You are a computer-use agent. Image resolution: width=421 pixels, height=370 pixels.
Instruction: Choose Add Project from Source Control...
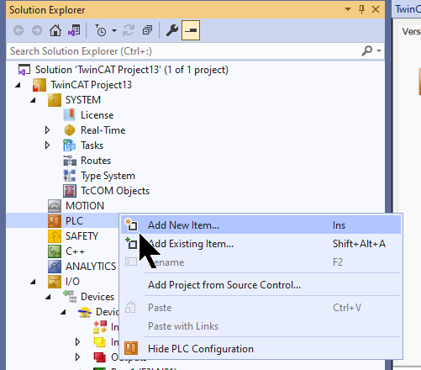pyautogui.click(x=260, y=285)
